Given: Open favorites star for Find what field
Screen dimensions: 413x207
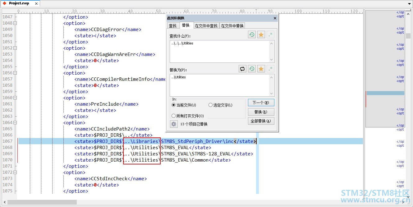Looking at the screenshot, I should (x=261, y=34).
